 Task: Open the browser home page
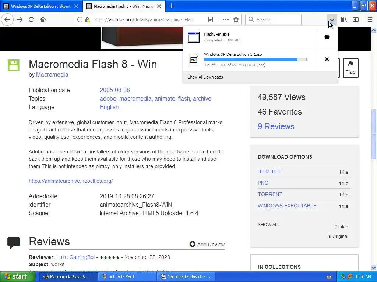(43, 19)
